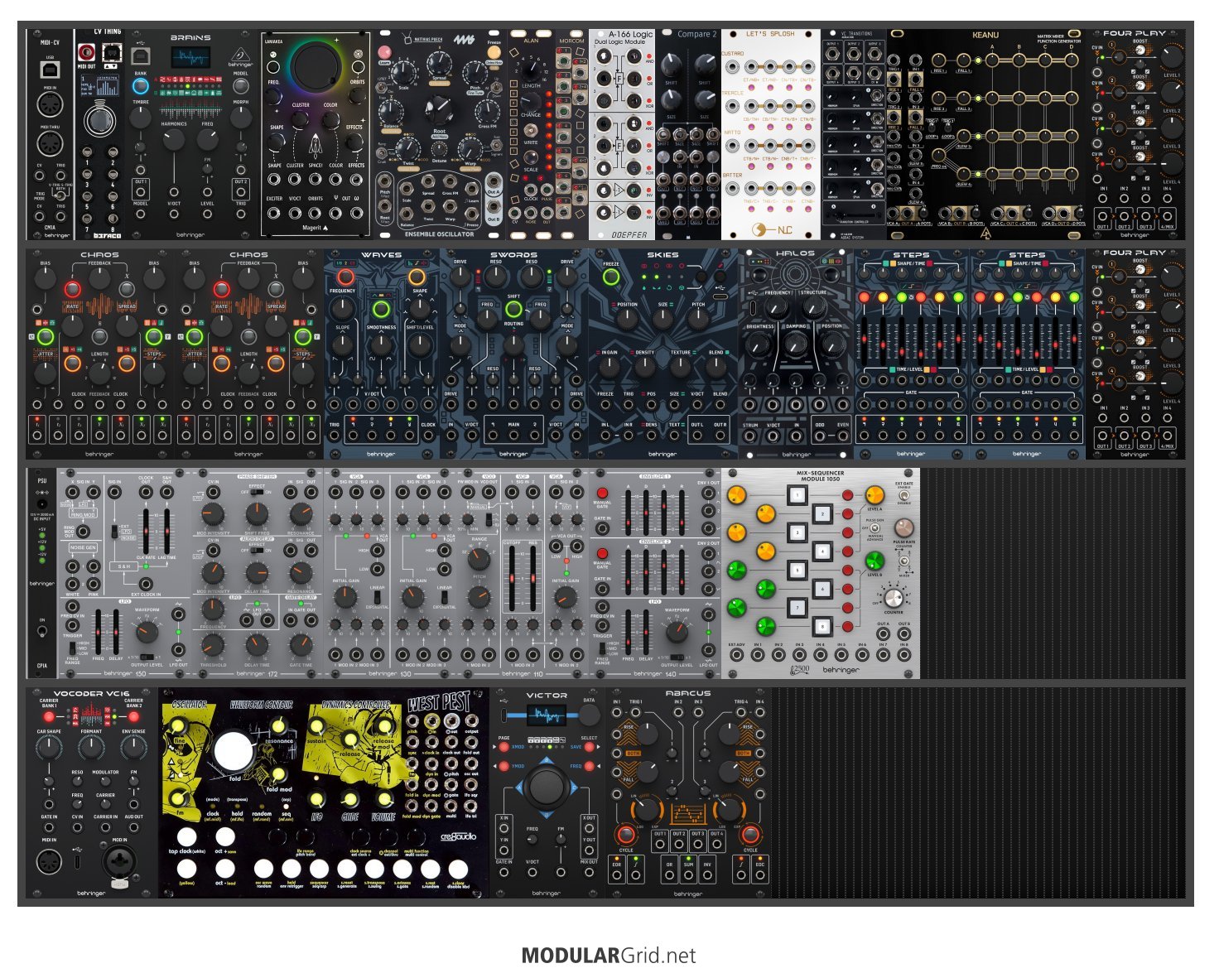This screenshot has height=973, width=1219.
Task: Select the Compare 2 module
Action: [688, 135]
